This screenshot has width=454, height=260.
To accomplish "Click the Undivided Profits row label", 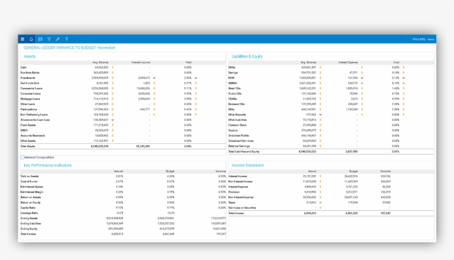I will 239,136.
